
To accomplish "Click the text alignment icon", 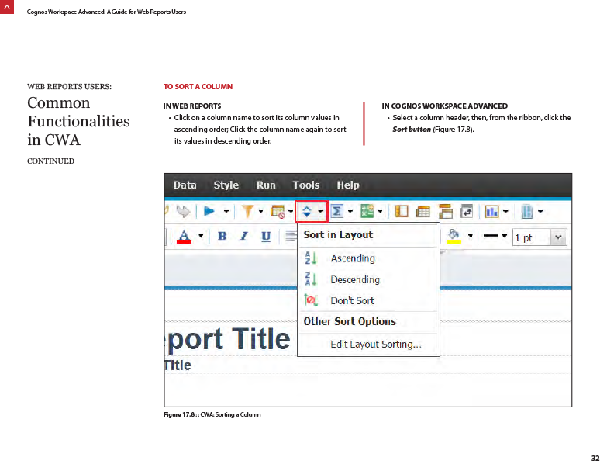I will [291, 236].
